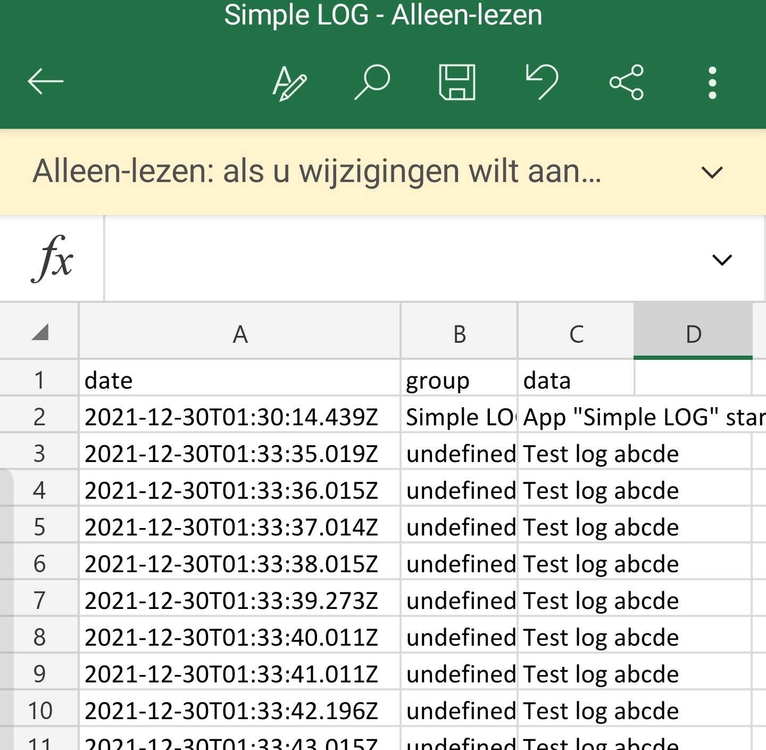Viewport: 766px width, 750px height.
Task: Open the search magnifier icon
Action: (372, 82)
